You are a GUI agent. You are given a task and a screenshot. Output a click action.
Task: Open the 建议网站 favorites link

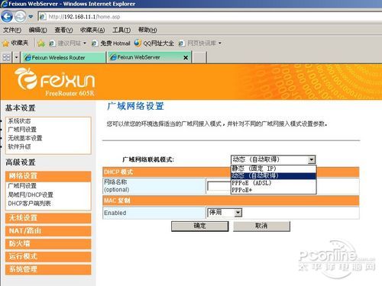click(x=67, y=43)
